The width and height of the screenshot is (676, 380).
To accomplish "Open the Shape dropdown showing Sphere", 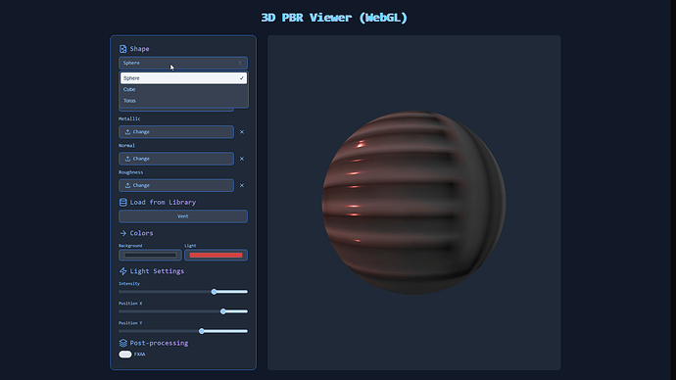I will [183, 63].
